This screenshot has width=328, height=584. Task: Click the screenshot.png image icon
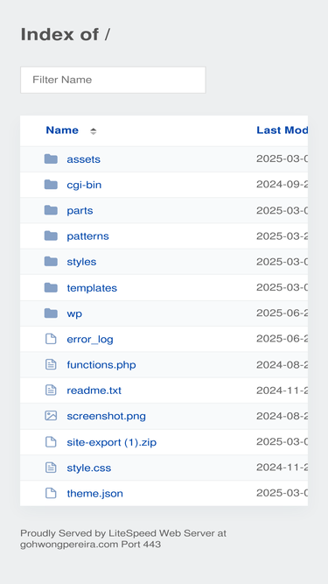[51, 416]
